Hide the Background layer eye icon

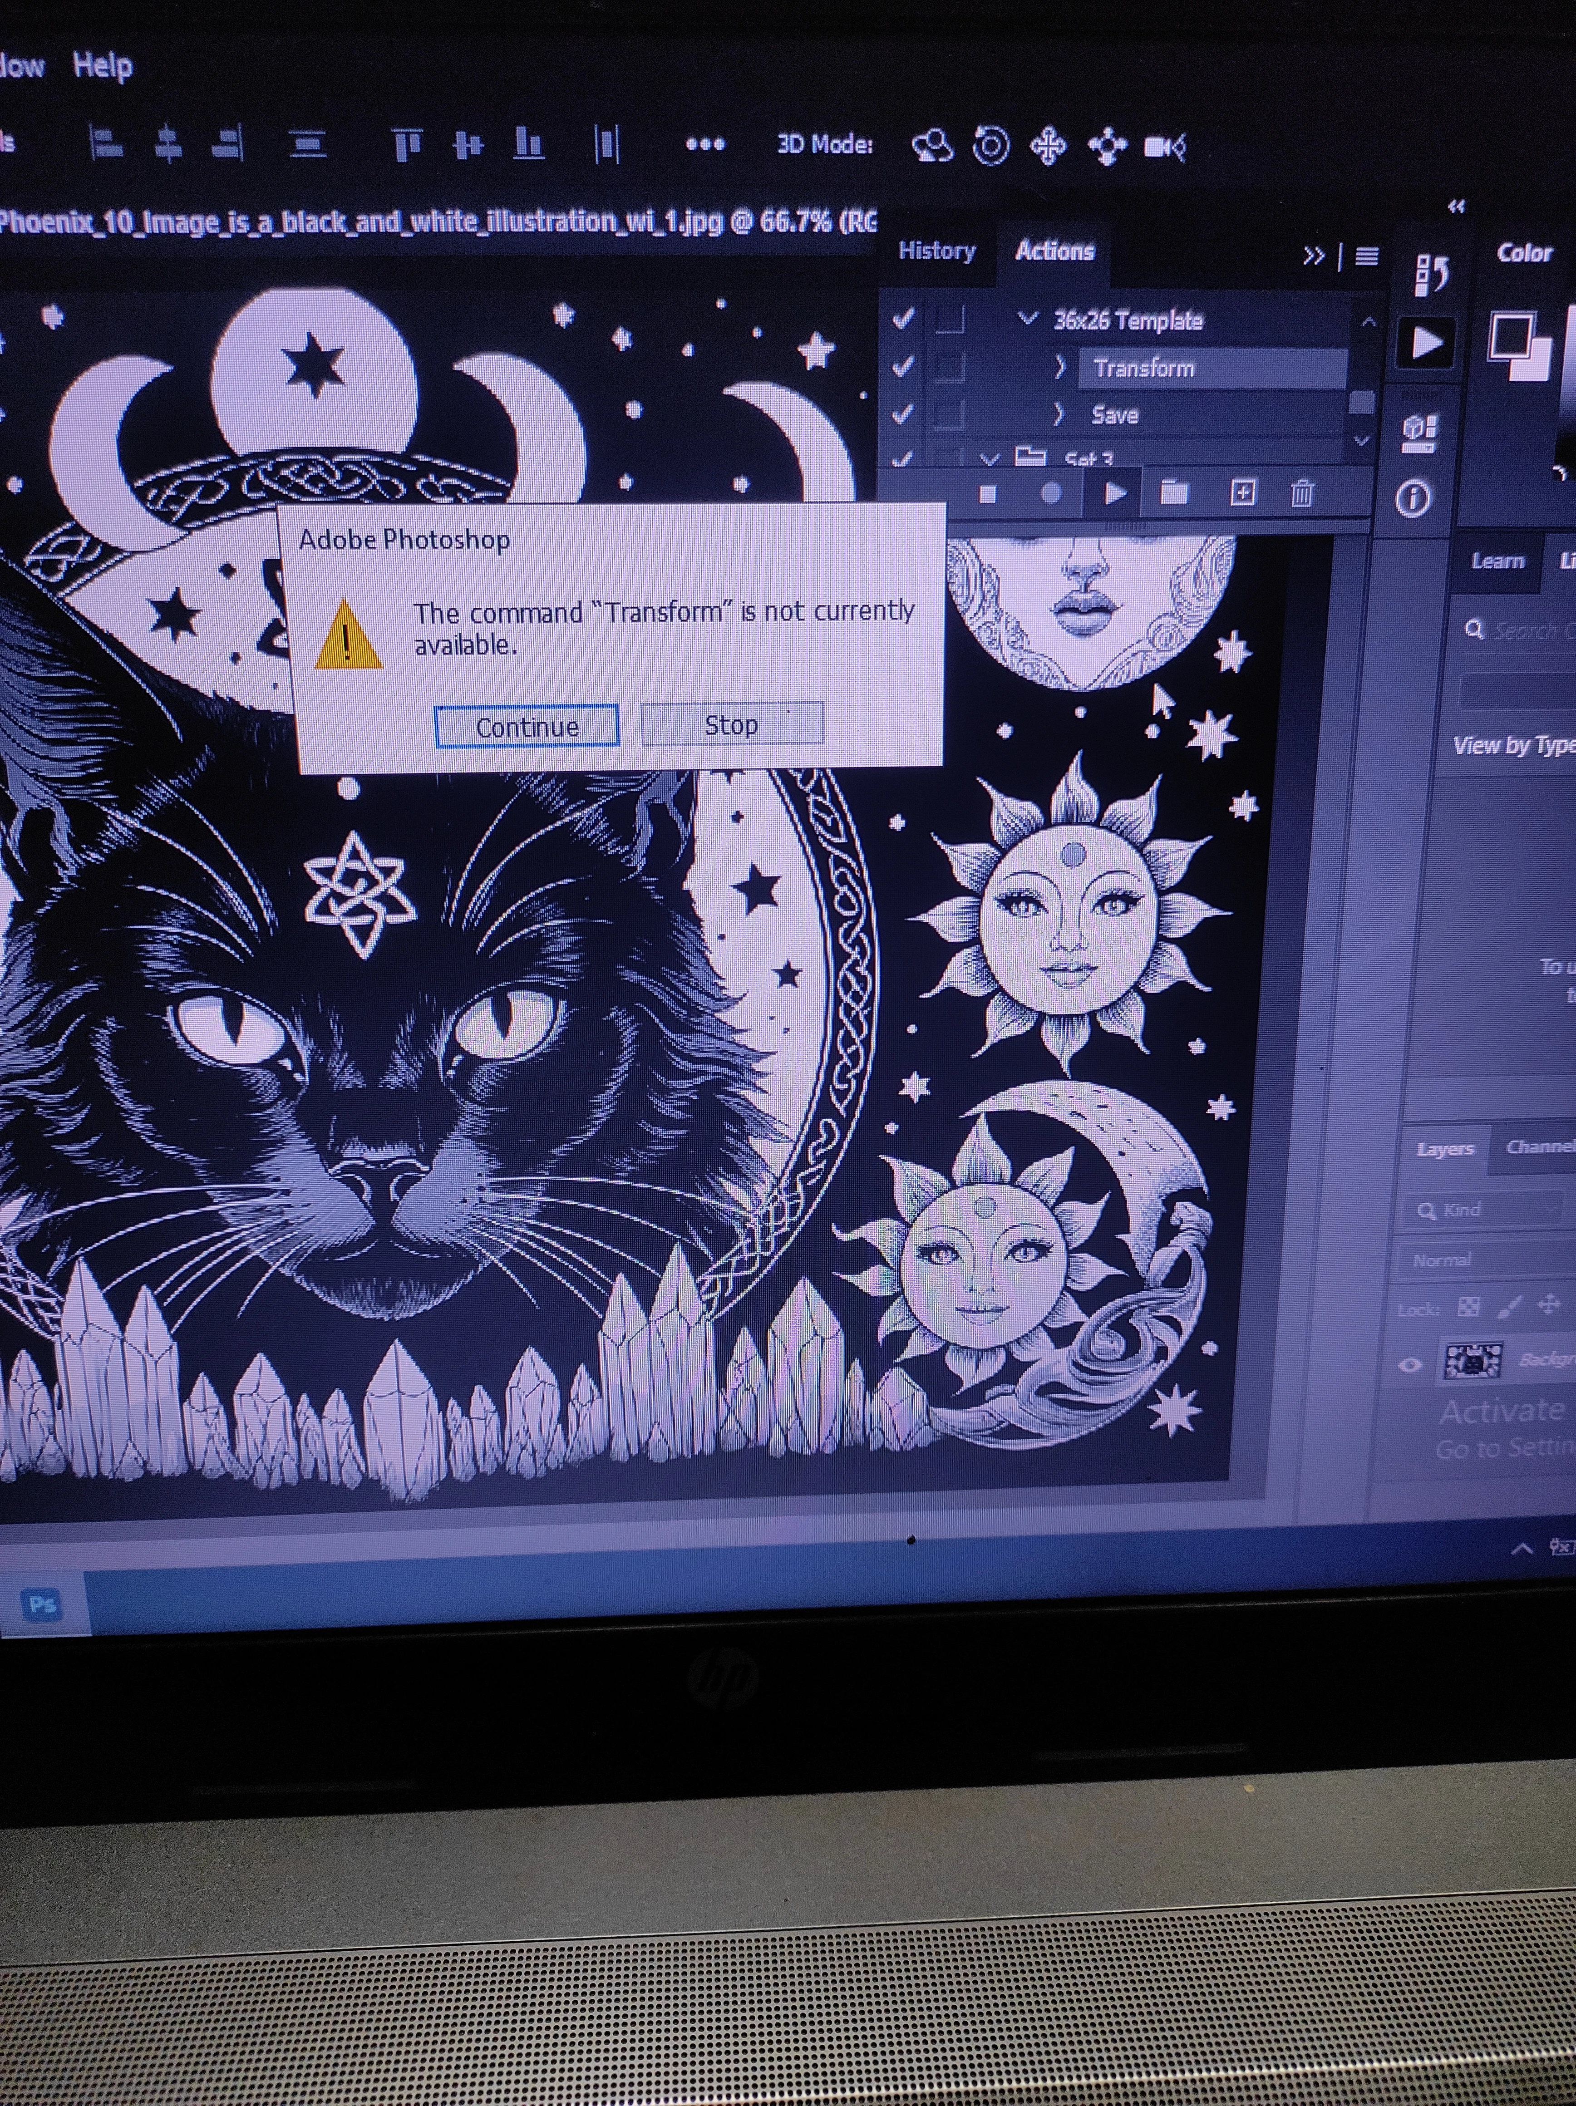[1410, 1364]
